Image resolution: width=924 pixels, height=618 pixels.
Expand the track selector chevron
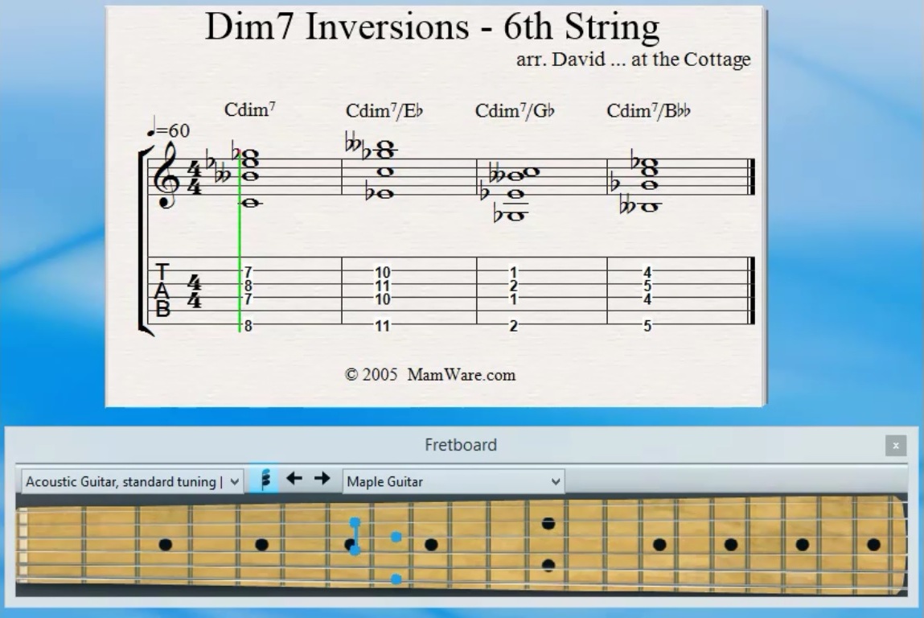coord(234,480)
